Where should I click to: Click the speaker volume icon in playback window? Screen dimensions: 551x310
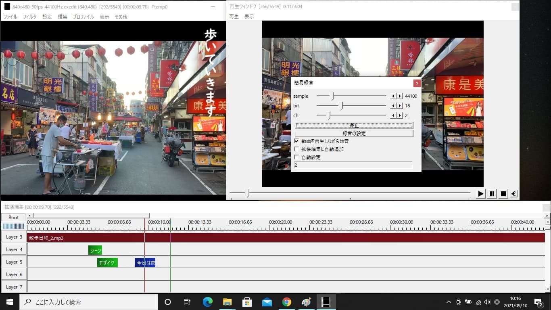pyautogui.click(x=514, y=194)
